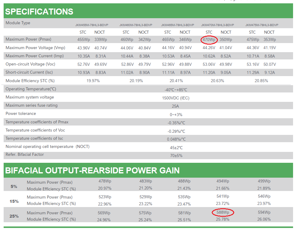
Task: Click the 52.76V Voc value
Action: [83, 64]
